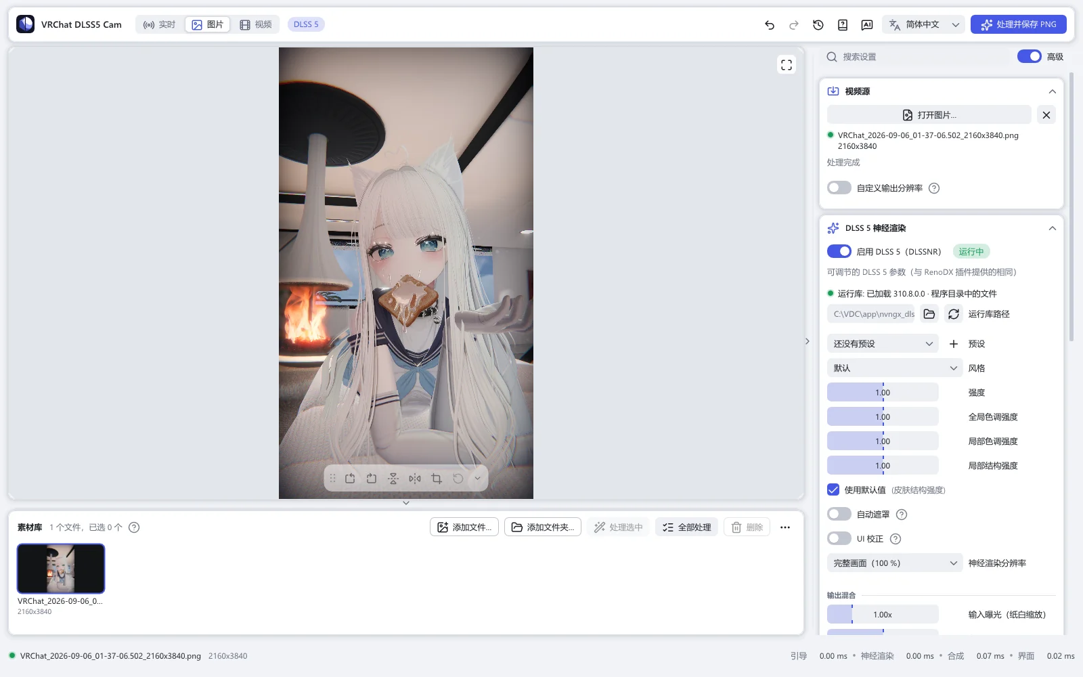
Task: Adjust the 全局色调强度 slider
Action: [883, 417]
